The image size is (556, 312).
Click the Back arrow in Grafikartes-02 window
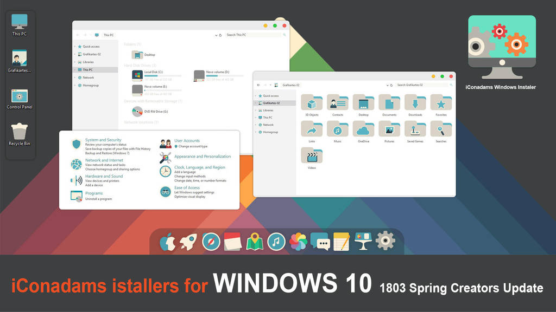(x=258, y=85)
